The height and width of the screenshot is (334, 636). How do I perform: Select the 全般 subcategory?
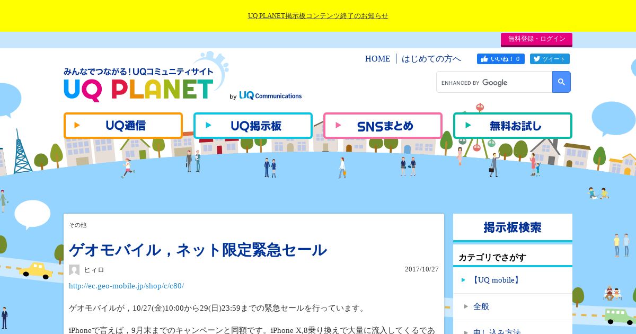(x=481, y=306)
